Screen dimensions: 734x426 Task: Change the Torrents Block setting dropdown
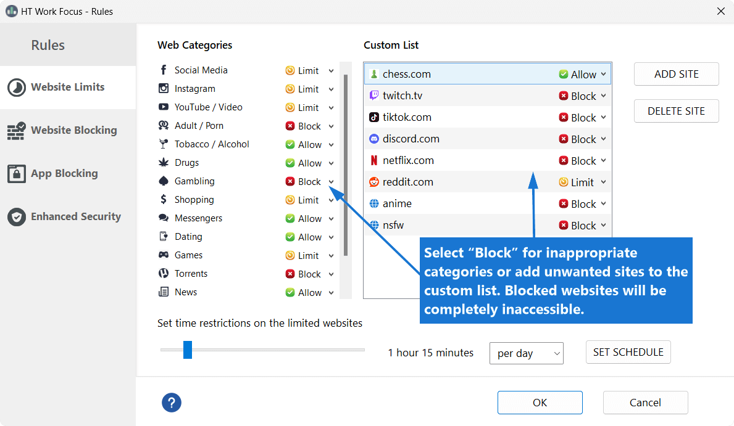tap(309, 274)
